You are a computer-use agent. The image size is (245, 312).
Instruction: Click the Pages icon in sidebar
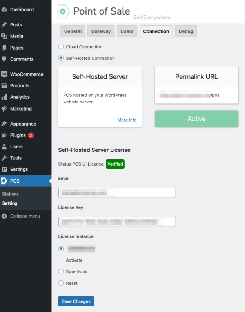[x=4, y=48]
